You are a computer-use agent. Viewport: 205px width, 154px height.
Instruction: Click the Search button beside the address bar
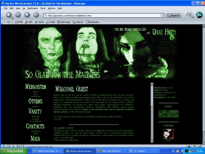point(173,16)
